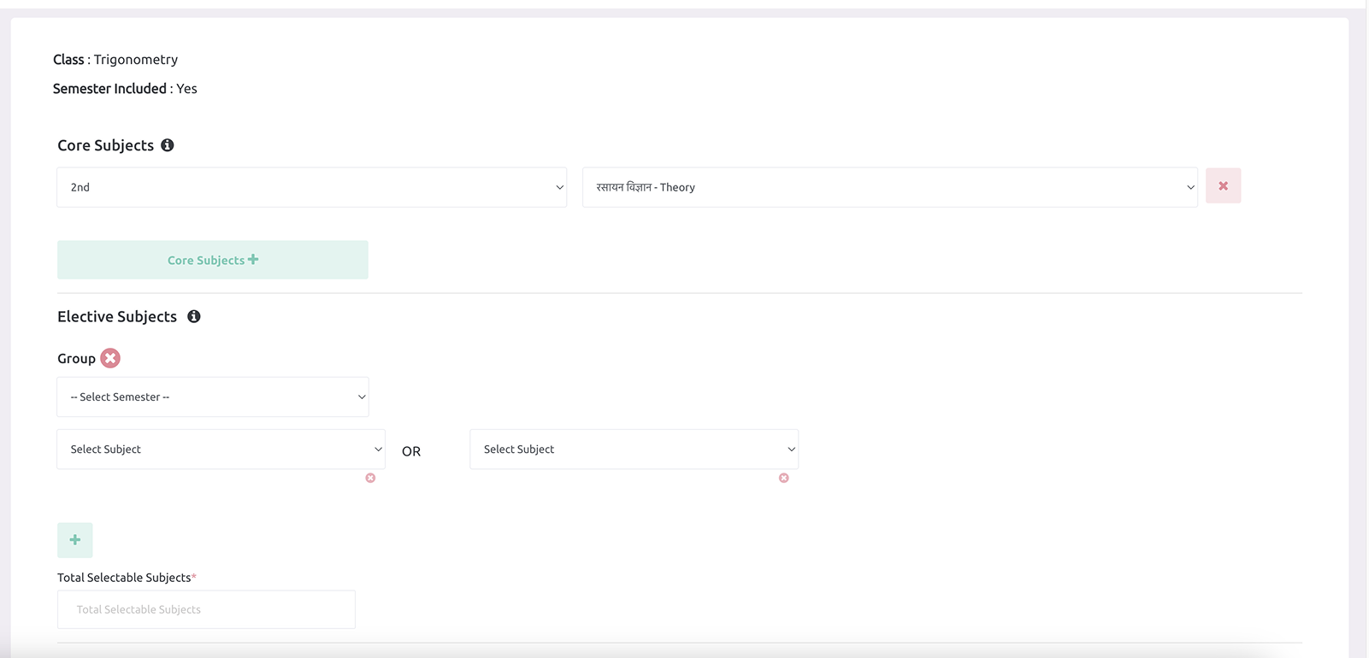
Task: Click the Total Selectable Subjects field label
Action: pos(124,578)
